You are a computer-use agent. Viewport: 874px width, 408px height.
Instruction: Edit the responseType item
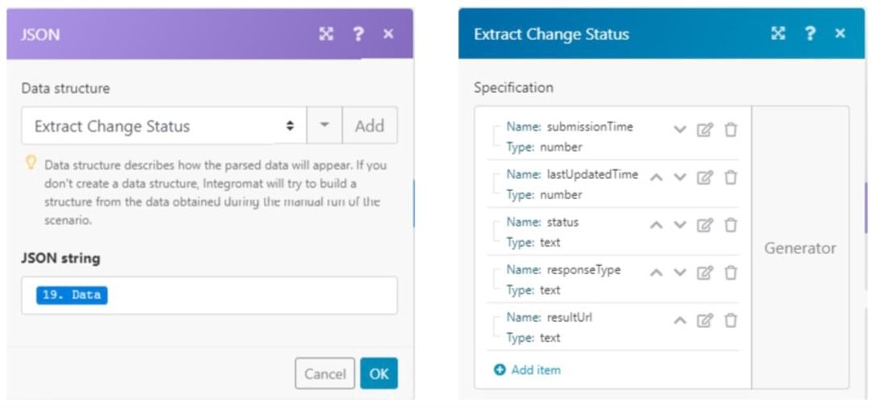tap(705, 273)
